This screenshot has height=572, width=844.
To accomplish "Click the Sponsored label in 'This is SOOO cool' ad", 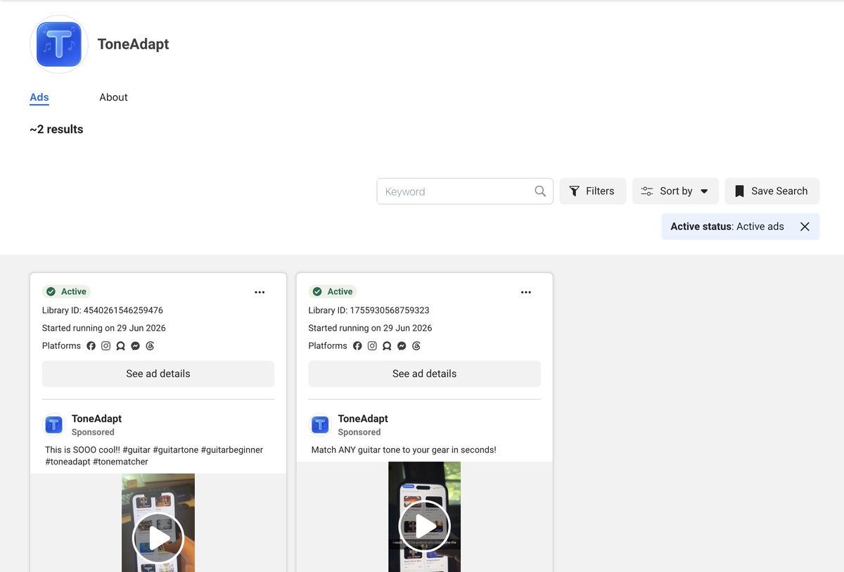I will (x=93, y=432).
